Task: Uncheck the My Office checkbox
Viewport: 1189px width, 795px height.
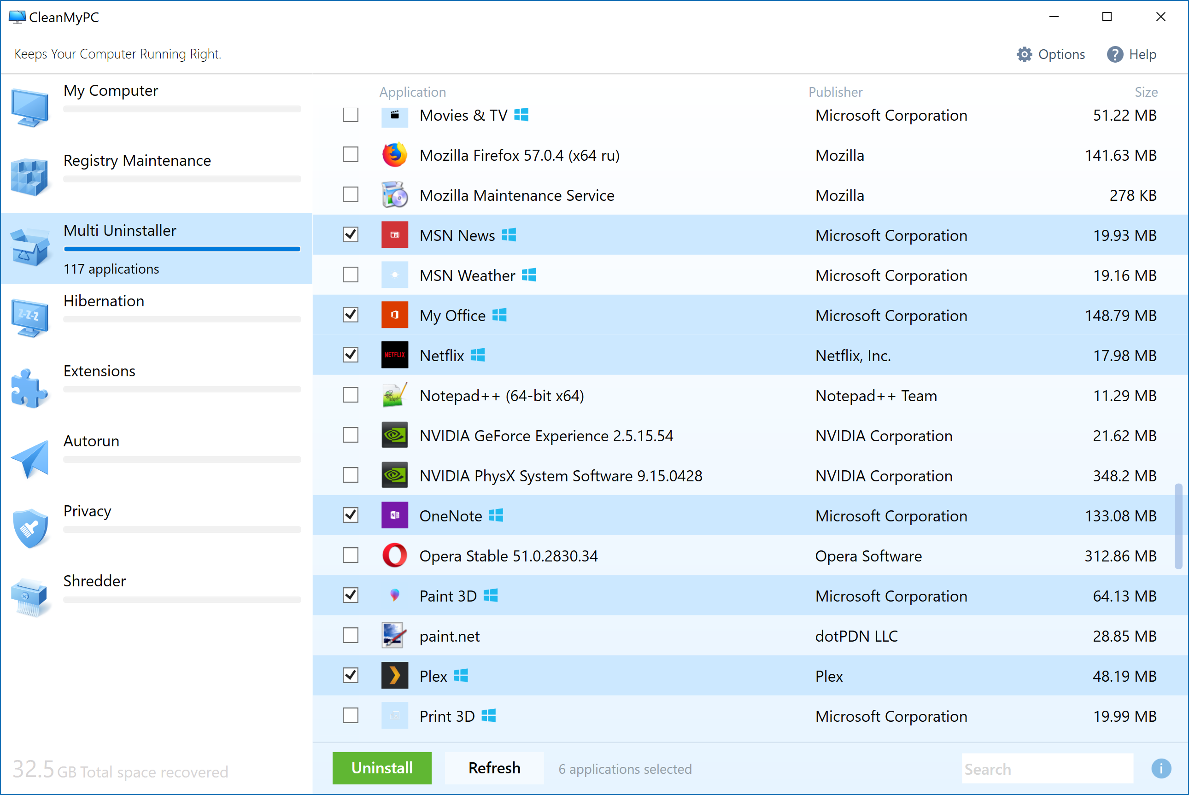Action: click(x=351, y=315)
